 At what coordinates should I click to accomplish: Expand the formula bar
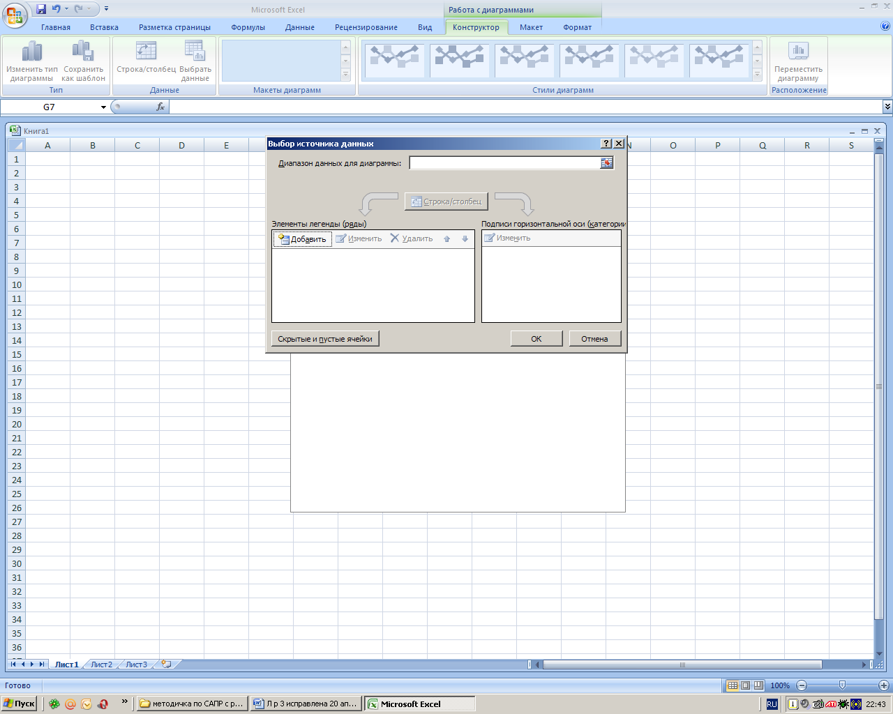887,107
